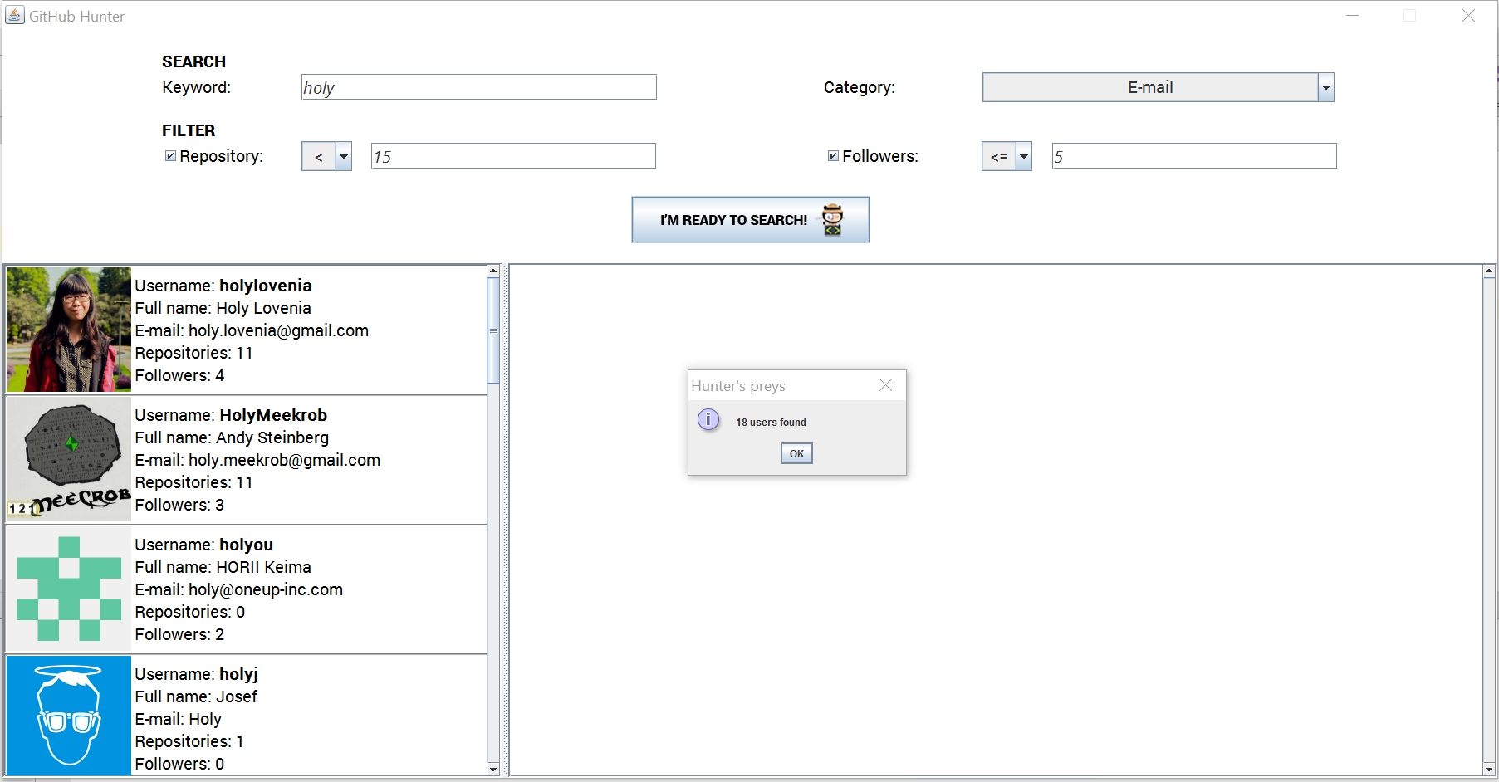The image size is (1499, 782).
Task: Click the results list scroll up arrow
Action: point(493,271)
